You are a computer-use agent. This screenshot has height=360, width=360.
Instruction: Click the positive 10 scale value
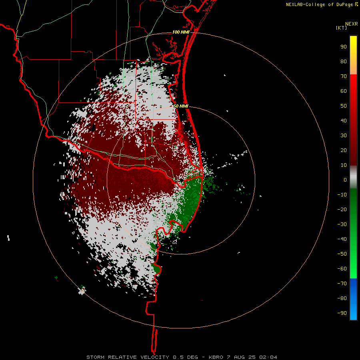click(x=344, y=165)
